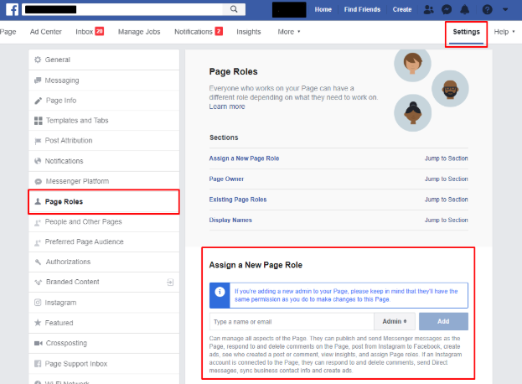Open the Quick Help question icon
522x384 pixels.
pyautogui.click(x=487, y=10)
